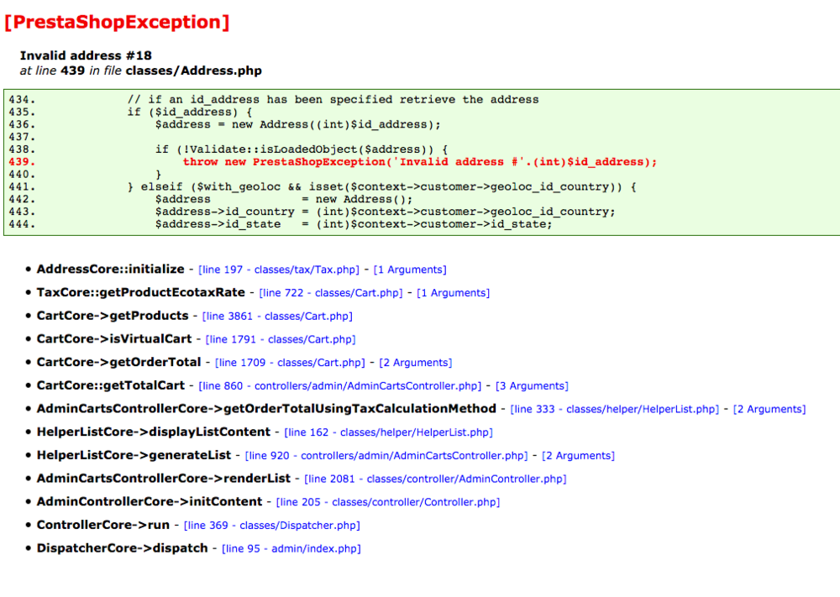Click 'DispatcherCore->dispatch' stack entry
840x597 pixels.
[x=122, y=548]
